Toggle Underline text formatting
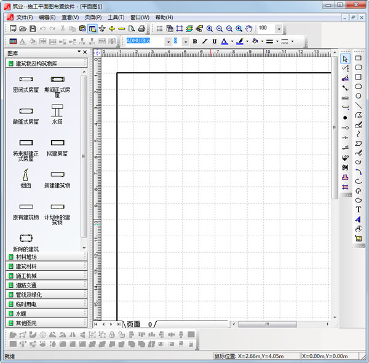The width and height of the screenshot is (369, 363). click(x=215, y=41)
